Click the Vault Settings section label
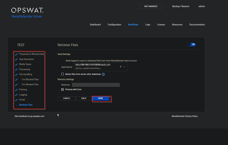This screenshot has height=145, width=228. pyautogui.click(x=64, y=54)
